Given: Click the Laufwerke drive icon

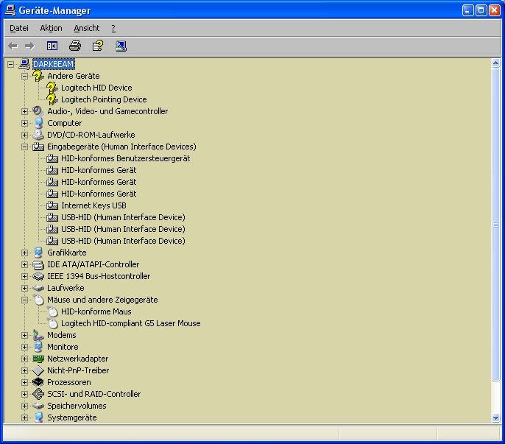Looking at the screenshot, I should tap(38, 288).
